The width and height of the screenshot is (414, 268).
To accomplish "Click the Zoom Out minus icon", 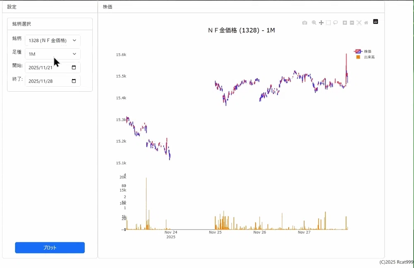I will [x=352, y=23].
